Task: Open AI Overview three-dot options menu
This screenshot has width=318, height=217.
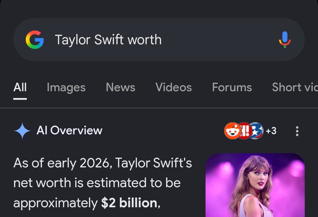Action: [x=297, y=131]
